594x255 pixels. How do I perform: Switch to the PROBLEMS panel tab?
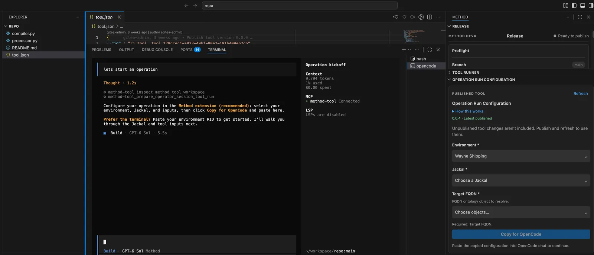click(x=101, y=50)
